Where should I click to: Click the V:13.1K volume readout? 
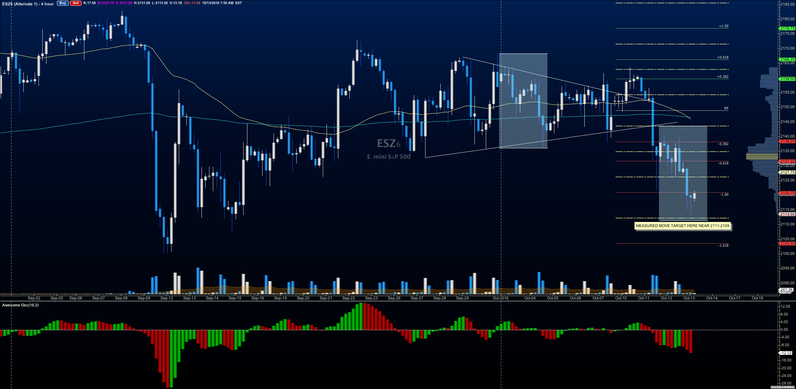coord(176,3)
